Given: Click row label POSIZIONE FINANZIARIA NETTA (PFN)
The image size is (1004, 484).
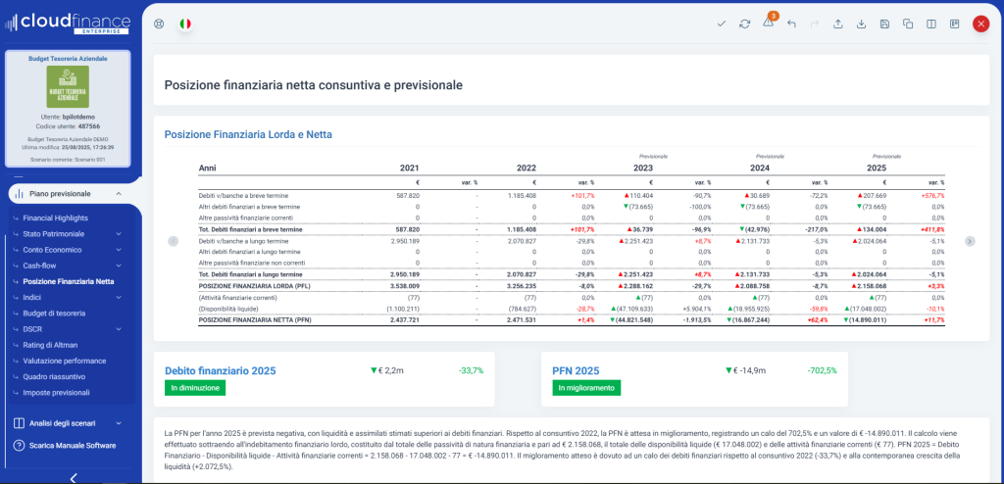Looking at the screenshot, I should (254, 319).
